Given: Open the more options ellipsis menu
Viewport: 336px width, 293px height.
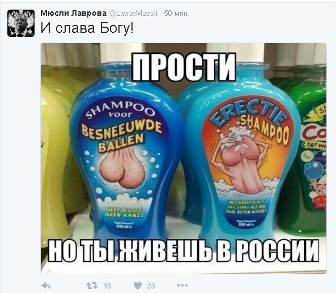Looking at the screenshot, I should tap(182, 285).
